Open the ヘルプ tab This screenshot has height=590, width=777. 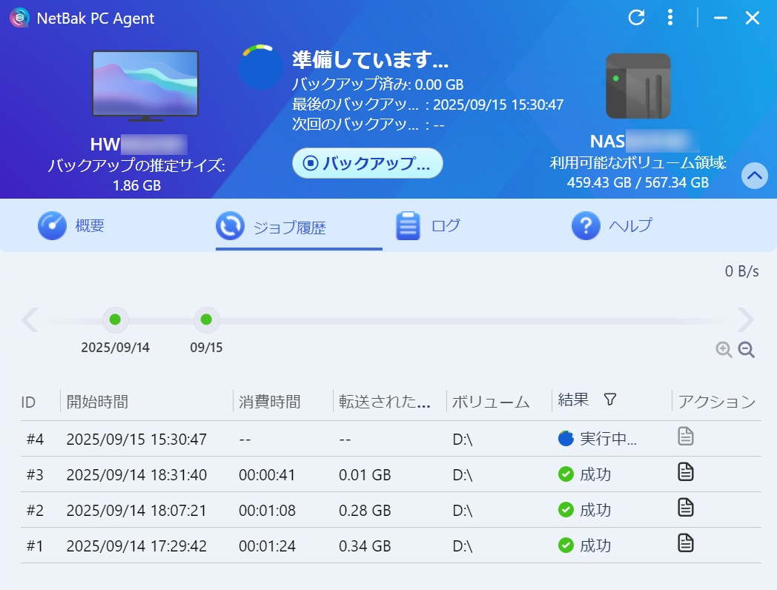(x=612, y=226)
